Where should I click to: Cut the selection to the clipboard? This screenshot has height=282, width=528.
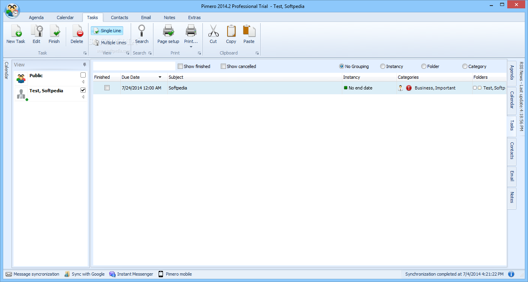point(213,34)
